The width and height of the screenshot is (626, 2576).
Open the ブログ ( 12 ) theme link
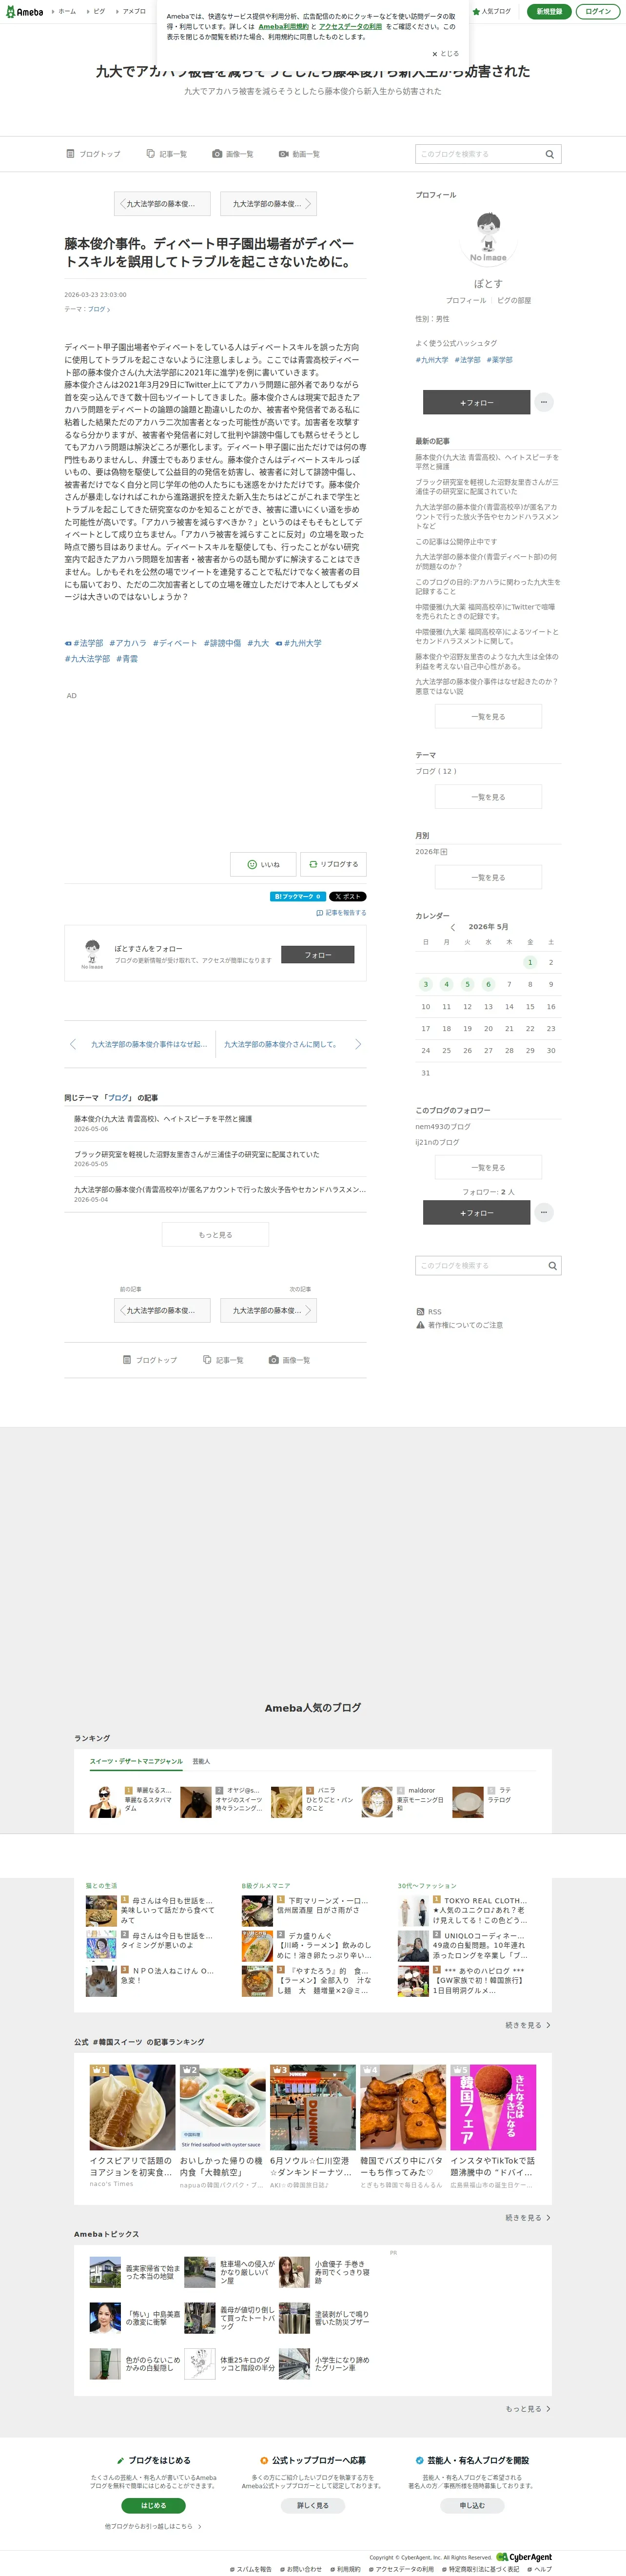[x=436, y=771]
